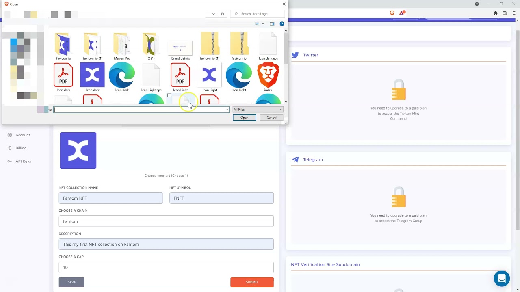Select the Icon Light white logo image
Viewport: 520px width, 292px height.
point(210,78)
